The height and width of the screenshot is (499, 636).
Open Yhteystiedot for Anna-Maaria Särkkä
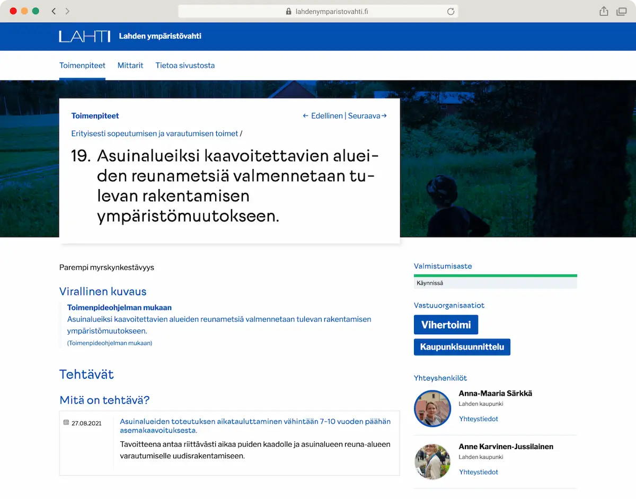[x=479, y=418]
